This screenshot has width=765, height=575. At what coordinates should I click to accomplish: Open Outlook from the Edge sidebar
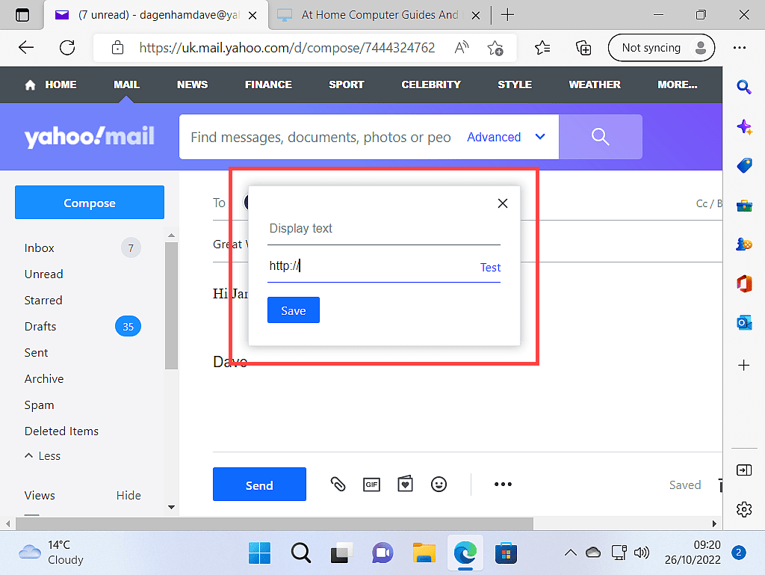click(x=743, y=322)
